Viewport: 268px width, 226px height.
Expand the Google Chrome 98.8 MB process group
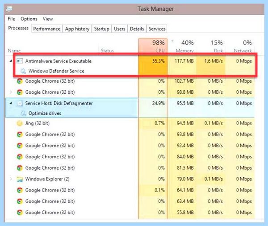(11, 92)
